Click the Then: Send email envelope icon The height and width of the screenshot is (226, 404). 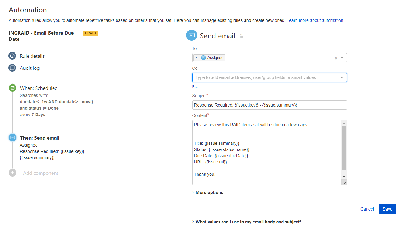point(12,138)
